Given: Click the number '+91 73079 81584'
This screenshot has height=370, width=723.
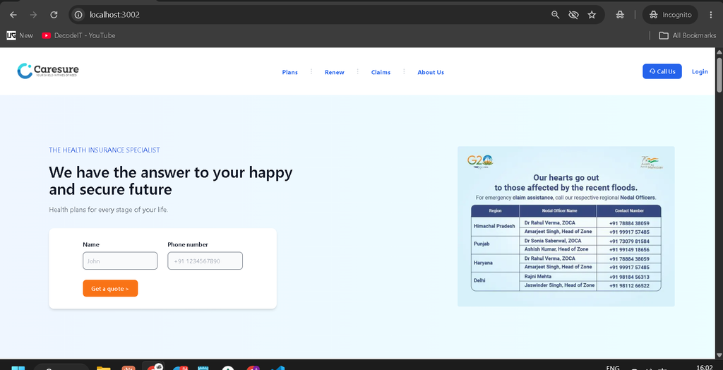Looking at the screenshot, I should [x=629, y=241].
